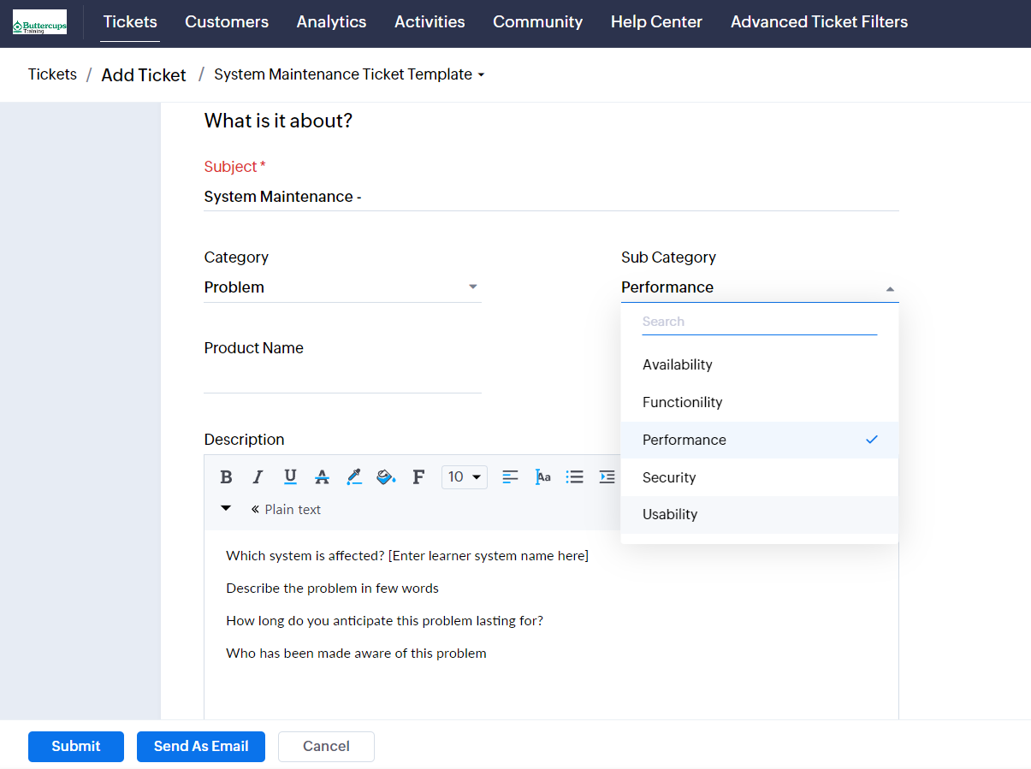This screenshot has width=1031, height=769.
Task: Click the increase indent icon
Action: coord(607,477)
